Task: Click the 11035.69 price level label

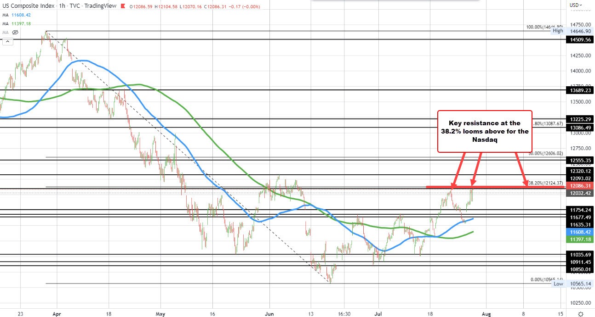Action: [x=580, y=254]
